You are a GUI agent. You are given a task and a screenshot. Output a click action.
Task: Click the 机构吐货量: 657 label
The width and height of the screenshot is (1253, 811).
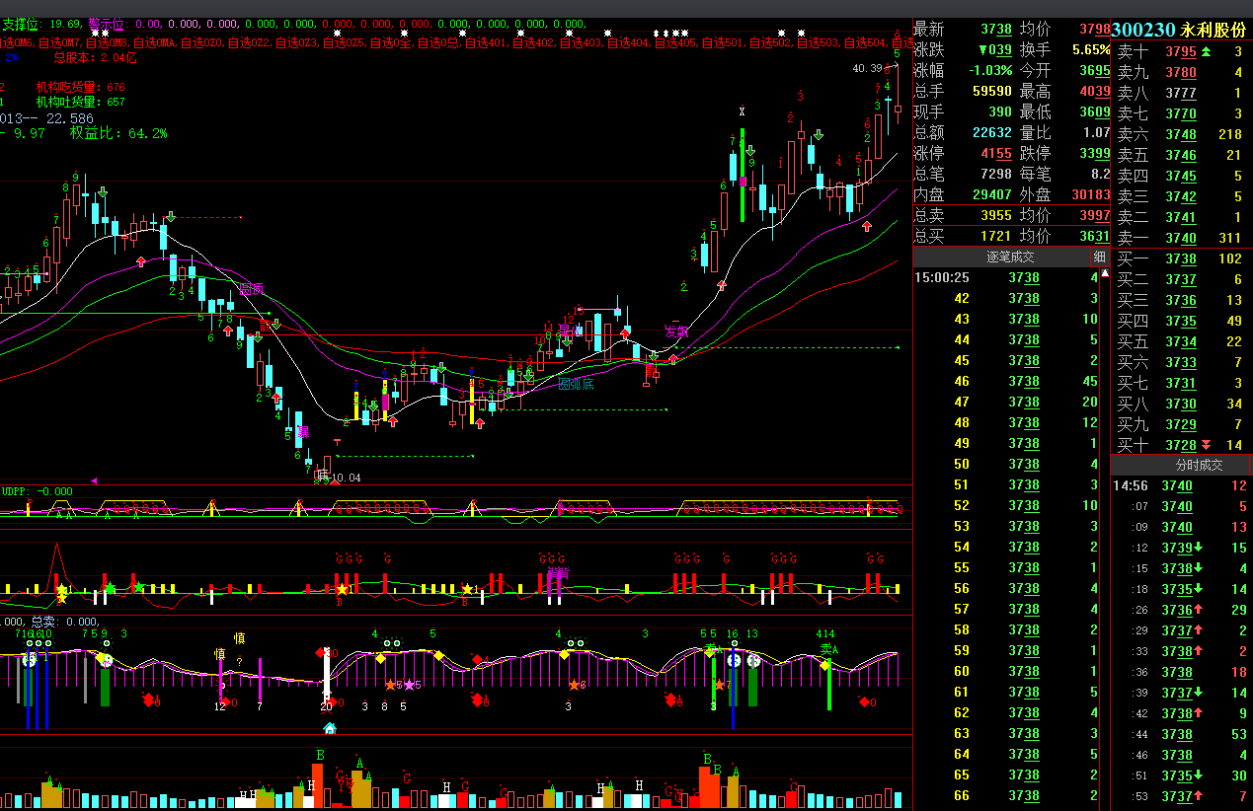point(81,102)
